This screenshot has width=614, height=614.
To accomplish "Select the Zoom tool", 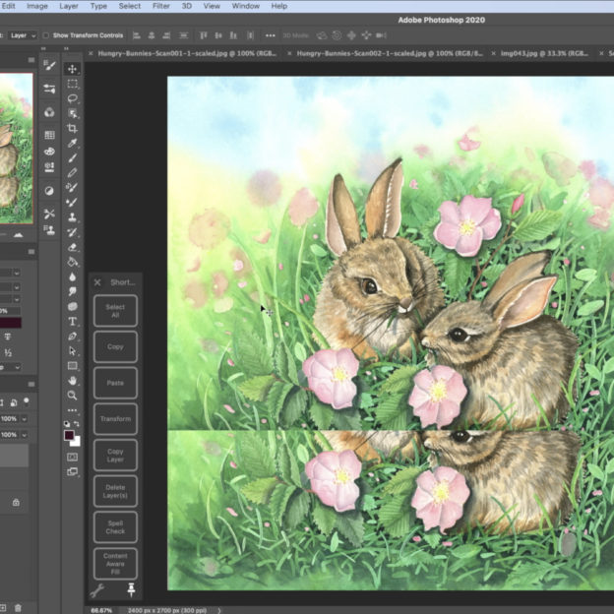I will [73, 396].
